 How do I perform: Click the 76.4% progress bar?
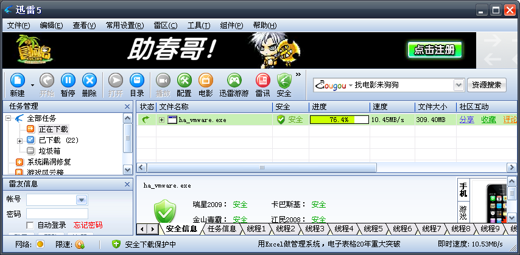(x=339, y=120)
